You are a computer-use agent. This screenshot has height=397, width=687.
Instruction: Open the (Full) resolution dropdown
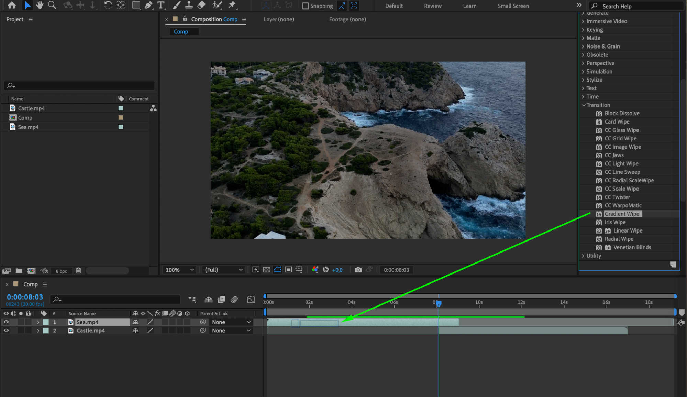point(224,270)
